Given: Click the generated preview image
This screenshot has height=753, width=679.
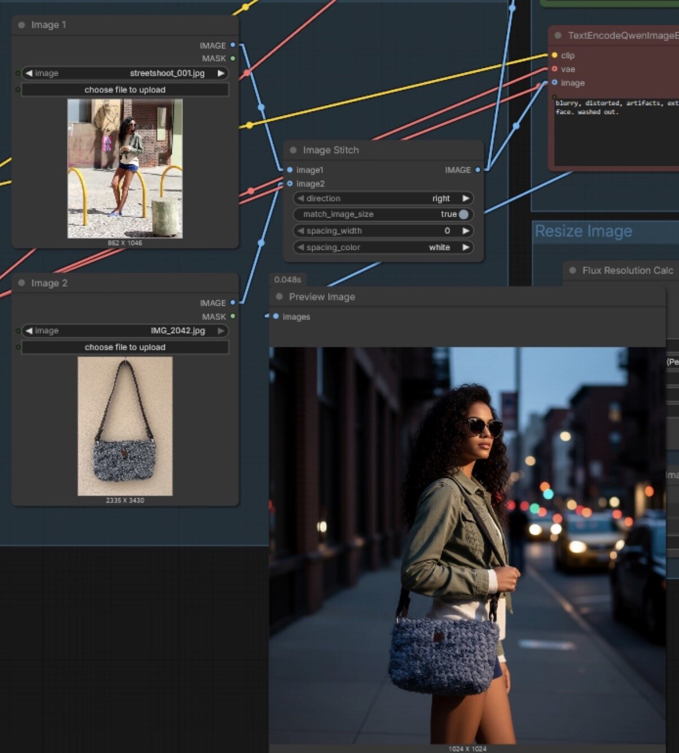Looking at the screenshot, I should tap(467, 546).
